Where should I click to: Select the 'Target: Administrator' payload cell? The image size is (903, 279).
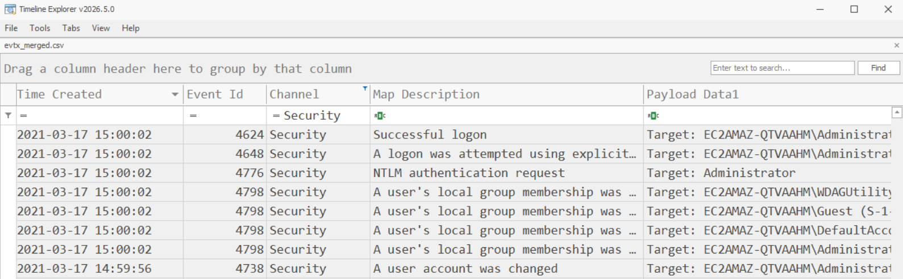767,173
